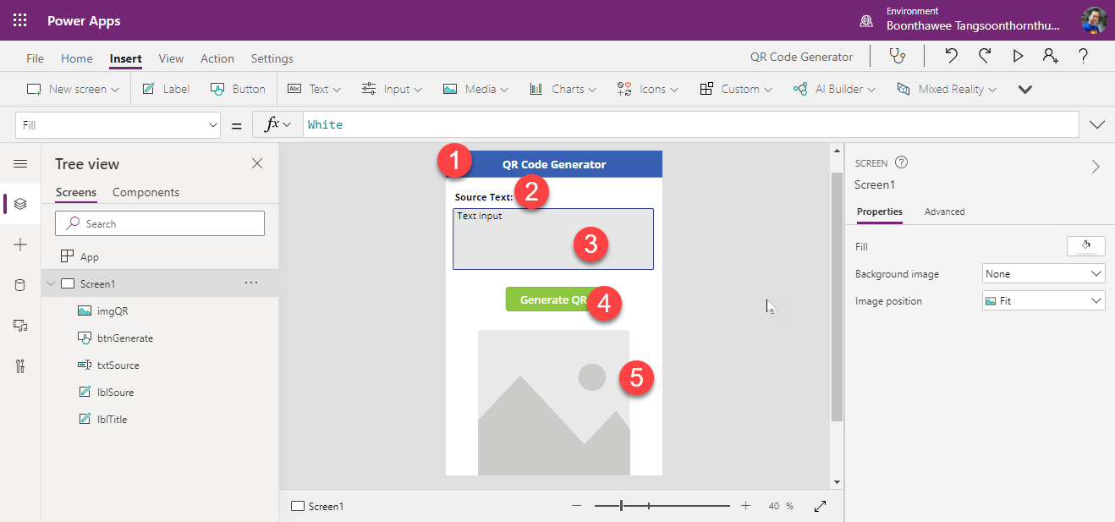The image size is (1115, 522).
Task: Click the Fill color picker swatch
Action: tap(1086, 246)
